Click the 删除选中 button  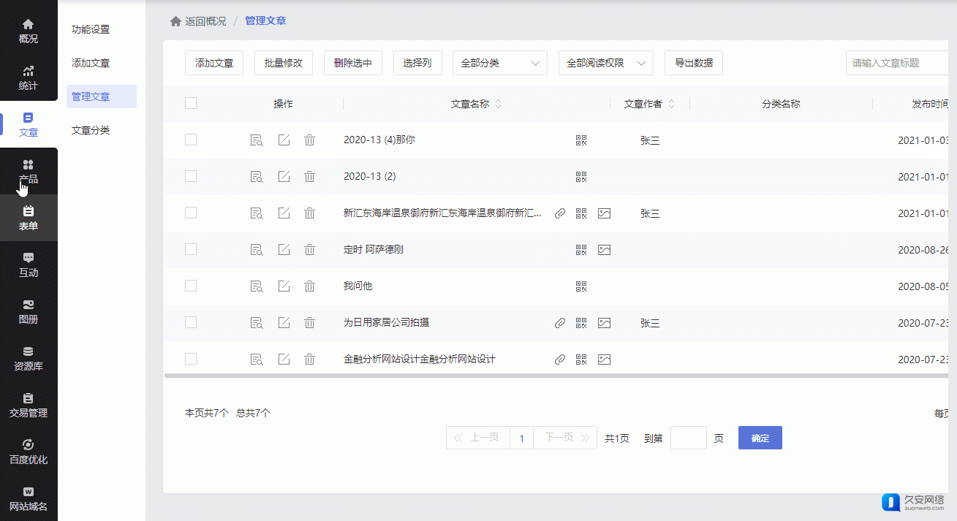click(x=353, y=63)
